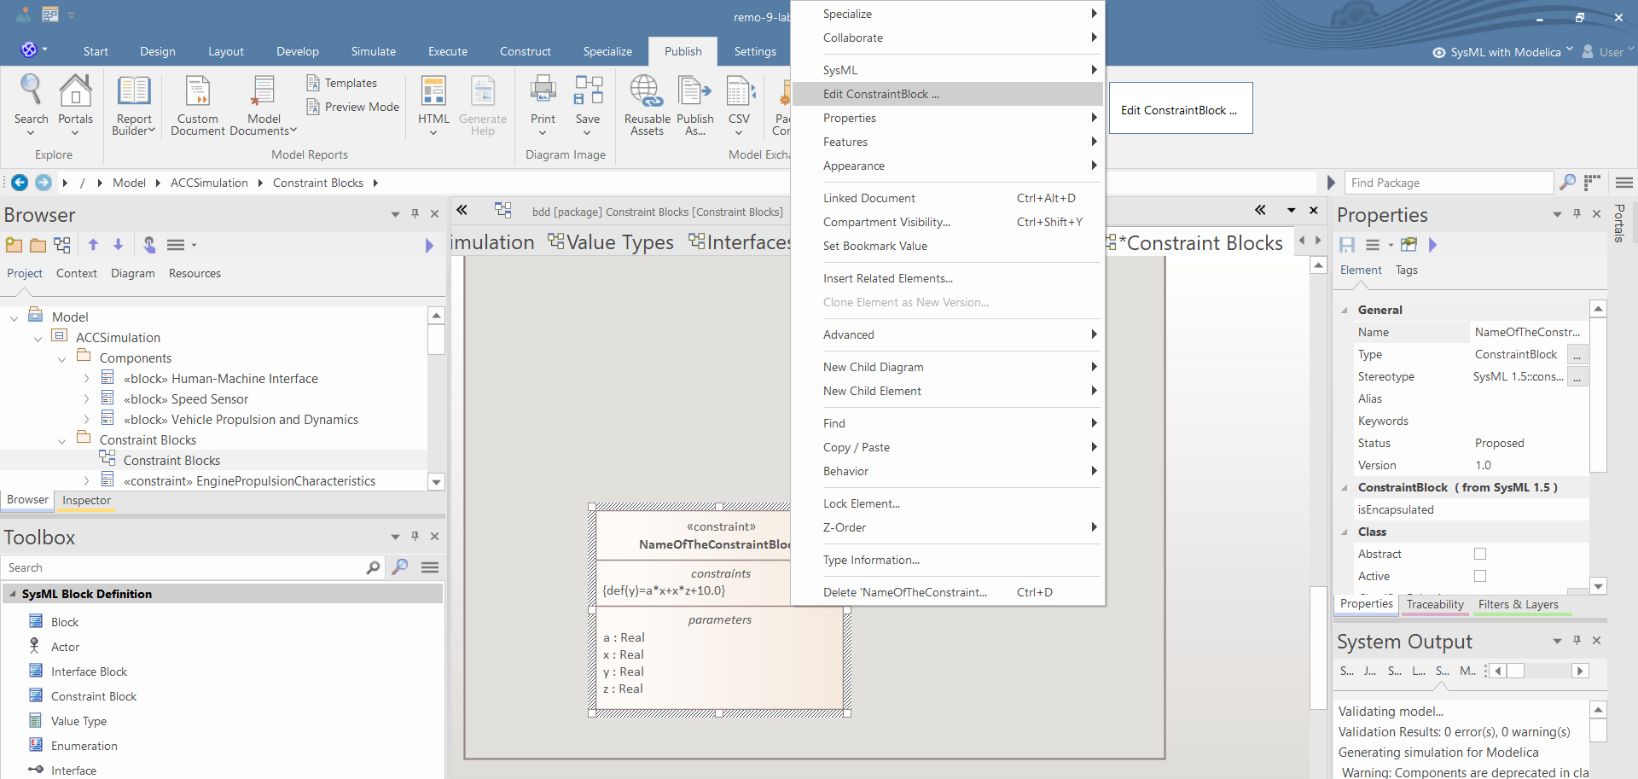
Task: Open the Filters & Layers tab
Action: click(1518, 604)
